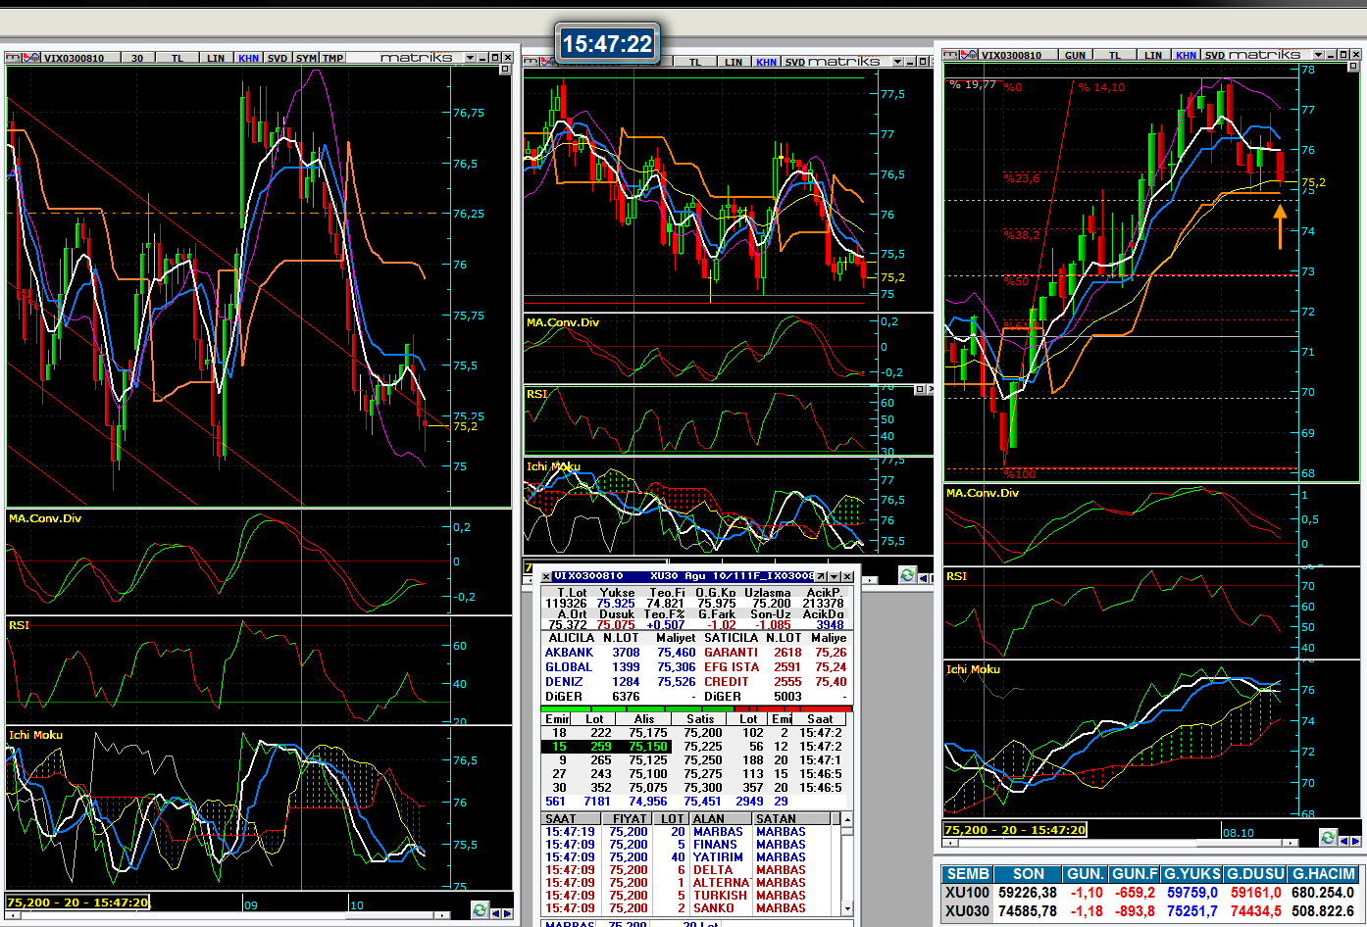Select the SYM item in left chart toolbar

[x=306, y=59]
